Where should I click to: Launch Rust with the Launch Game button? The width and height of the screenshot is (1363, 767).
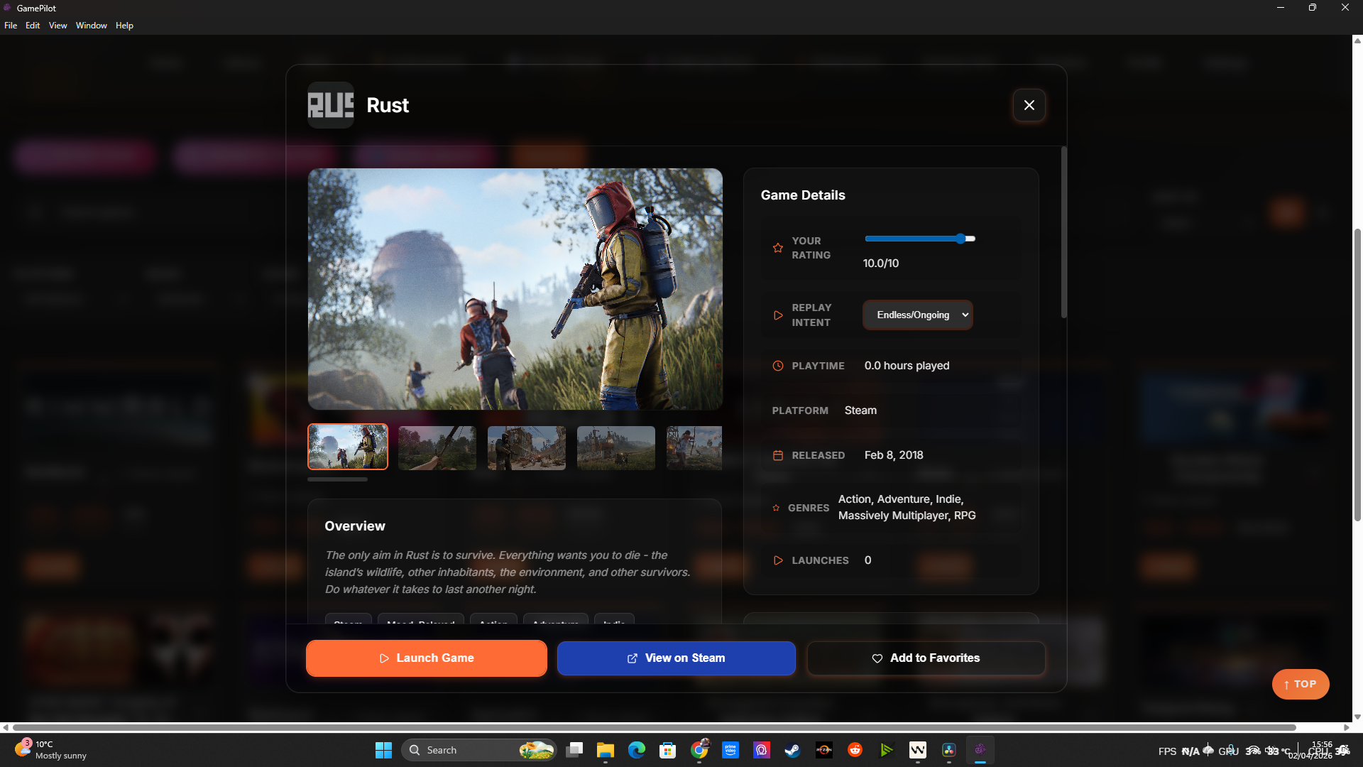tap(426, 658)
